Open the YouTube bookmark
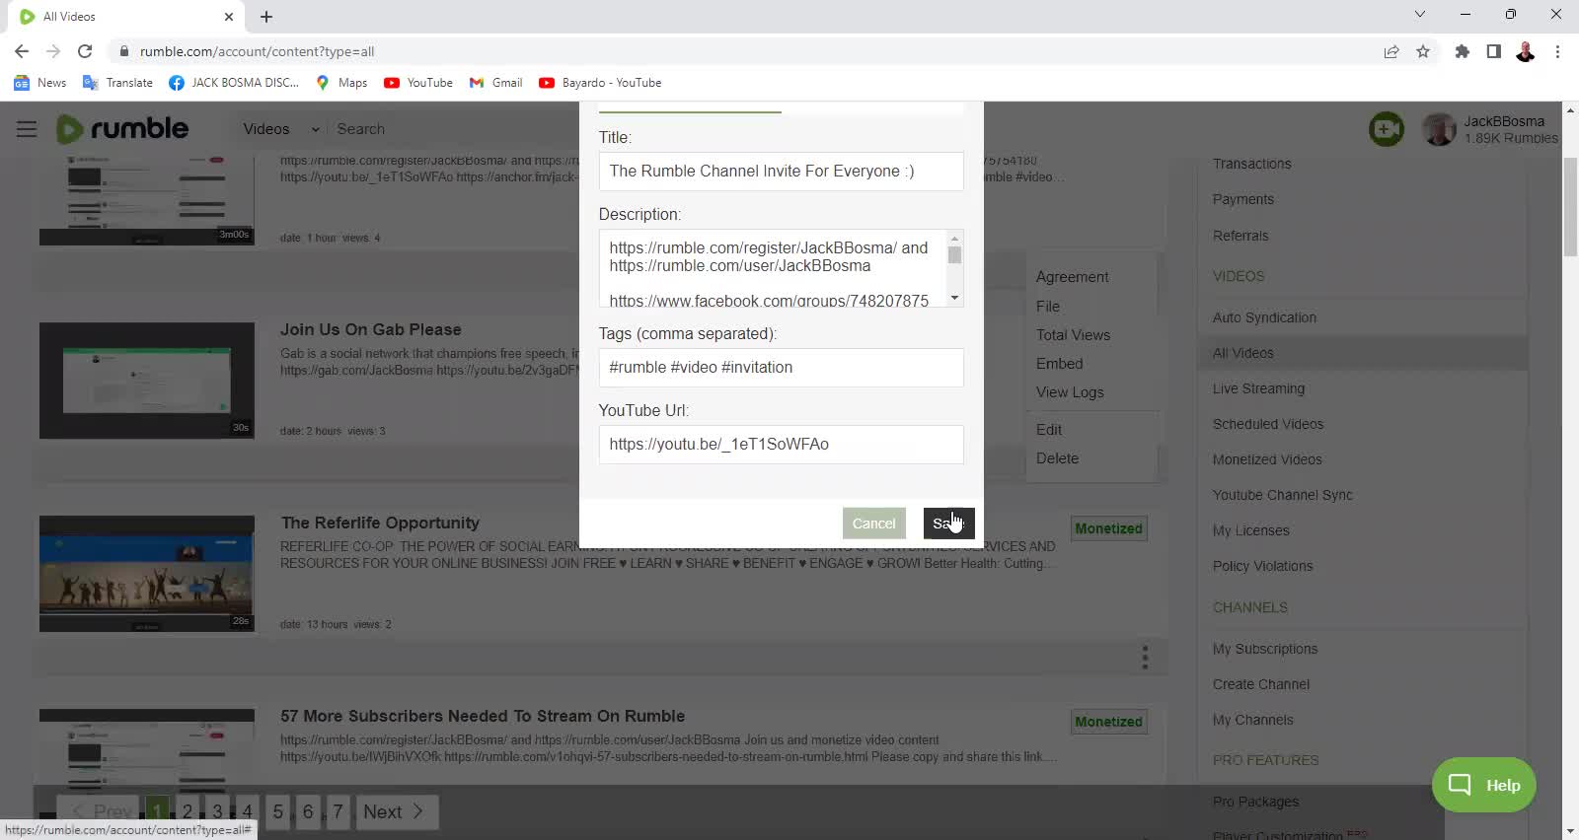 coord(418,83)
